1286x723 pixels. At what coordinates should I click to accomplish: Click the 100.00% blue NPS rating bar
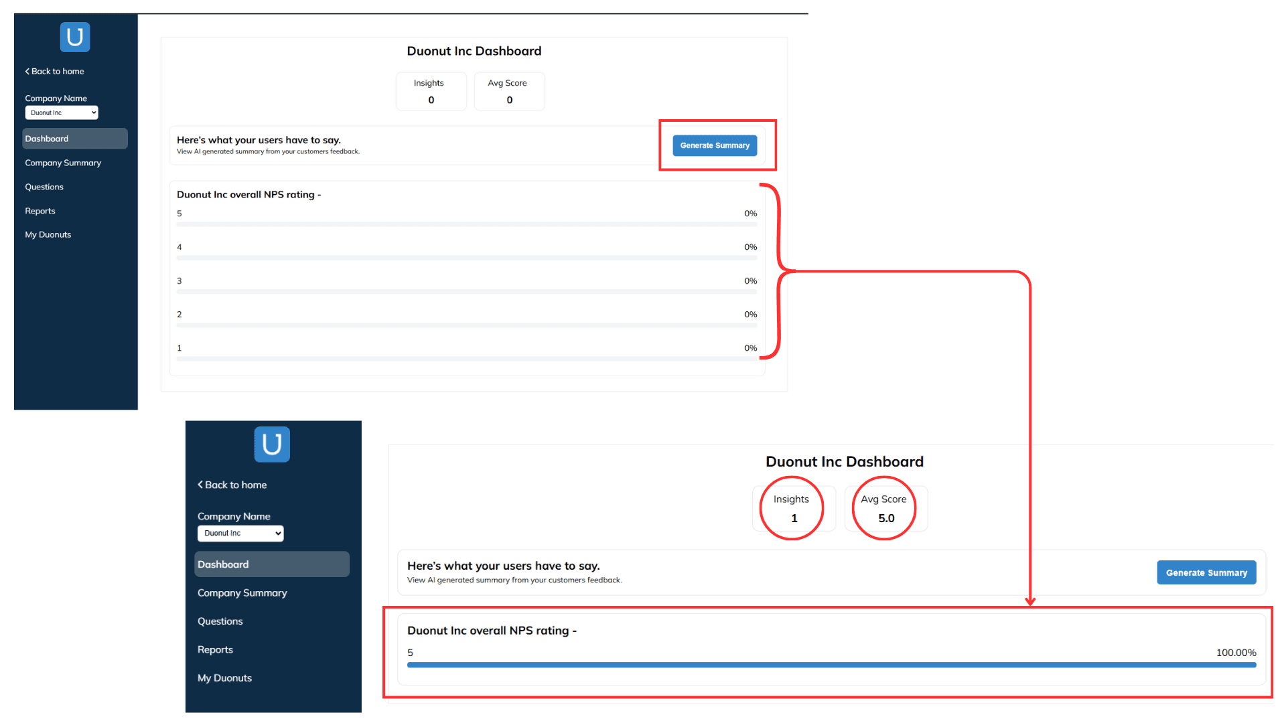pyautogui.click(x=831, y=665)
